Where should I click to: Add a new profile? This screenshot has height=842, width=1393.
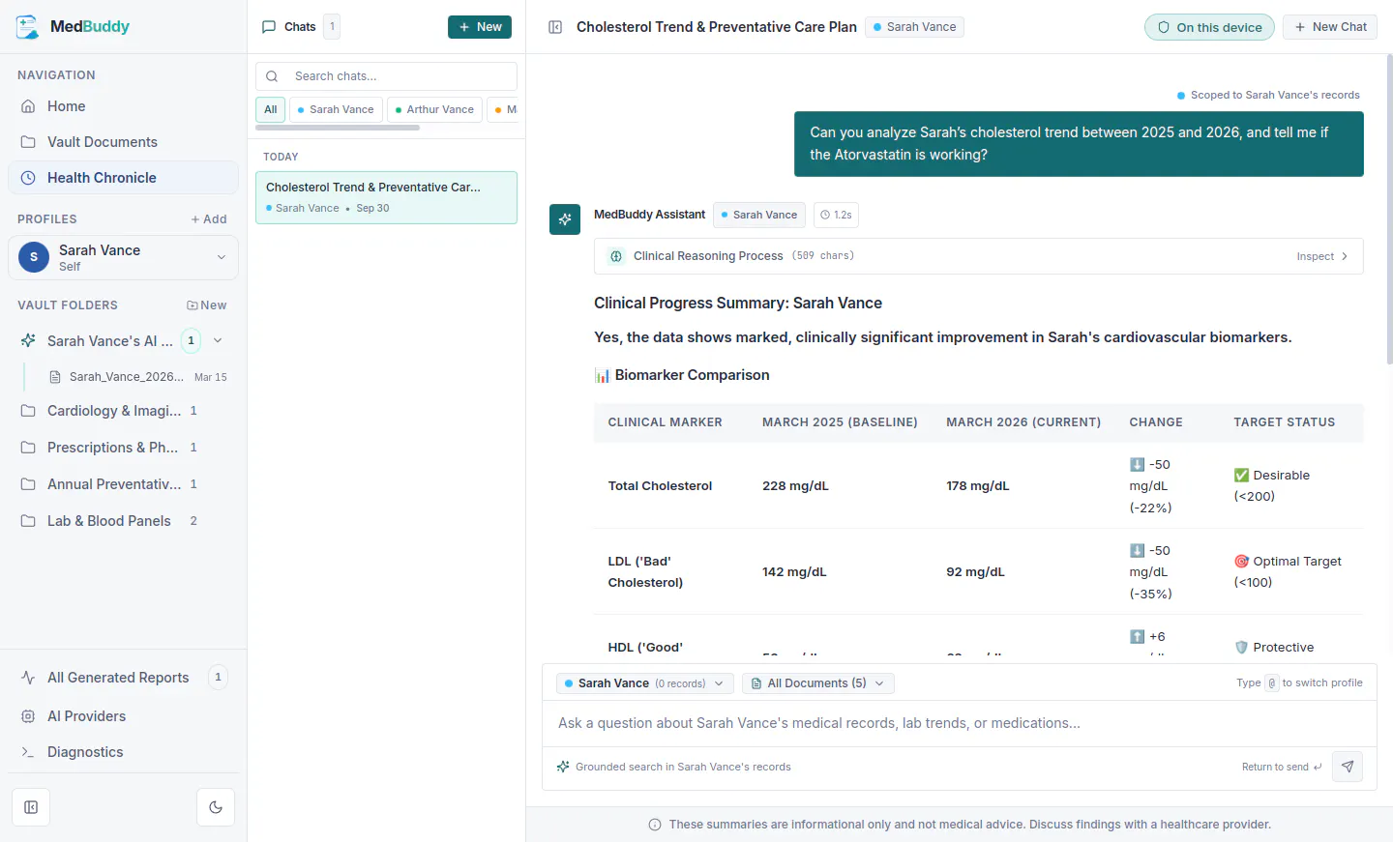(209, 219)
